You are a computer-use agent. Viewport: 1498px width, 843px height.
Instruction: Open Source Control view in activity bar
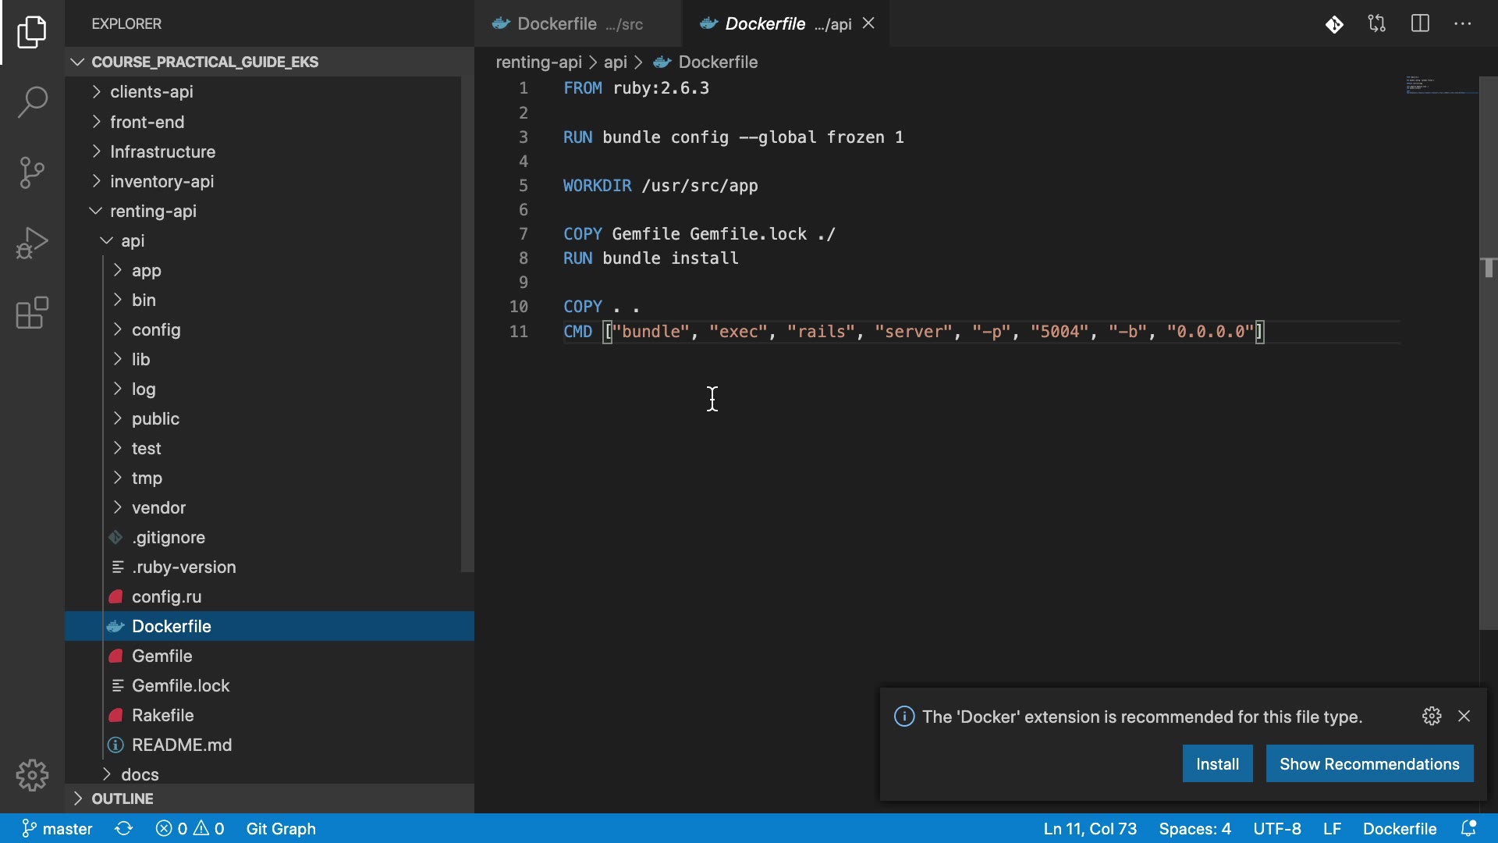[32, 173]
